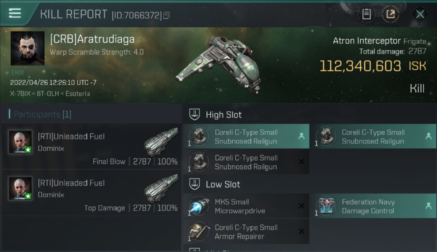Select the destroyed Coreli C-Type Snubnosed Railgun
Screen dimensions: 437x252
point(246,162)
